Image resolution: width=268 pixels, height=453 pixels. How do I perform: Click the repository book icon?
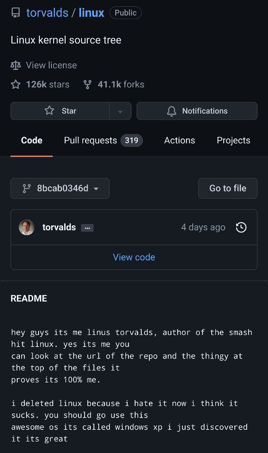[16, 12]
